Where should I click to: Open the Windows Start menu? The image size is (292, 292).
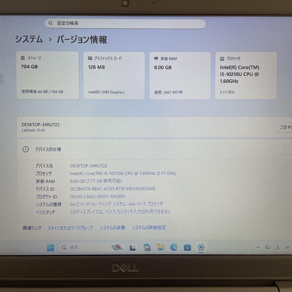click(51, 248)
